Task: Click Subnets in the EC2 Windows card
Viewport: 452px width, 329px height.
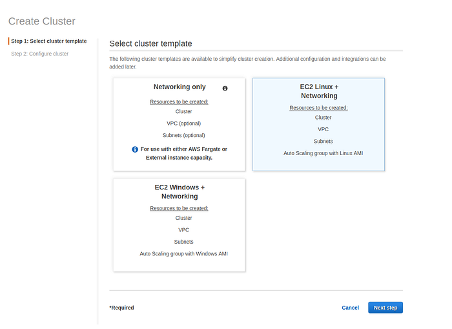Action: pyautogui.click(x=183, y=242)
